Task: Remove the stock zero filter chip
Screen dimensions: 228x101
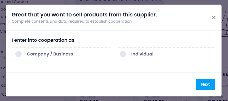Action: [160, 1]
